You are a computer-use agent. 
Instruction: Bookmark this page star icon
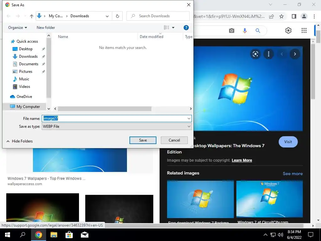click(x=282, y=16)
